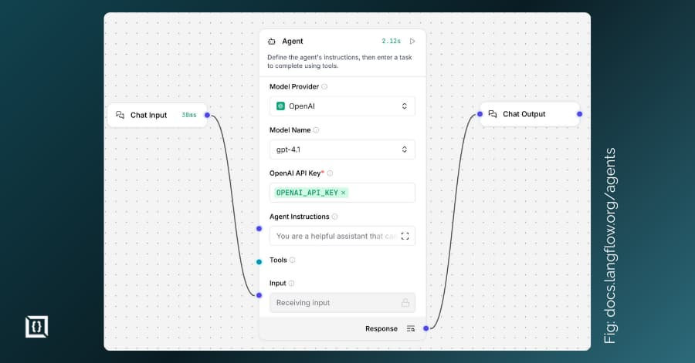Click Chat Output right output port
The width and height of the screenshot is (695, 363).
pyautogui.click(x=579, y=114)
